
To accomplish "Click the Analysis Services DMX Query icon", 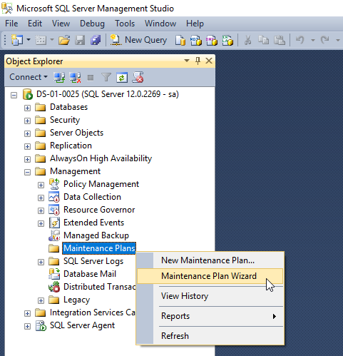I will click(212, 40).
